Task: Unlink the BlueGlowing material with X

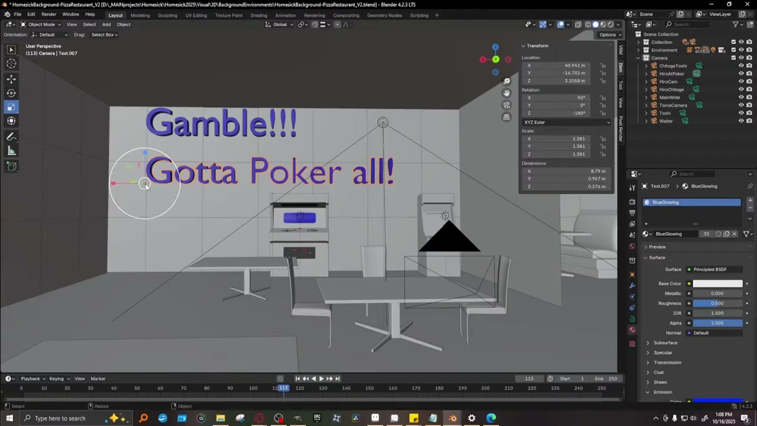Action: [x=735, y=234]
